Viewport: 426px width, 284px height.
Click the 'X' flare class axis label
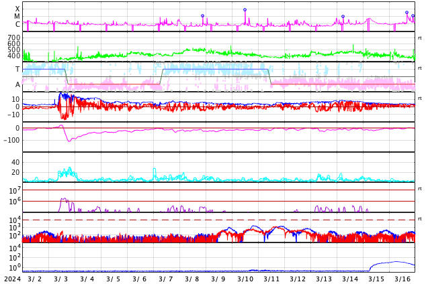click(x=17, y=9)
